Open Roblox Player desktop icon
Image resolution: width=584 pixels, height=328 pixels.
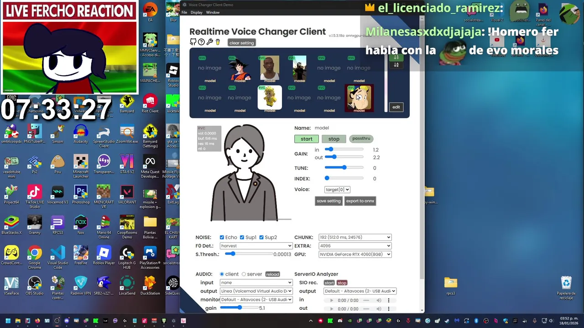[104, 255]
